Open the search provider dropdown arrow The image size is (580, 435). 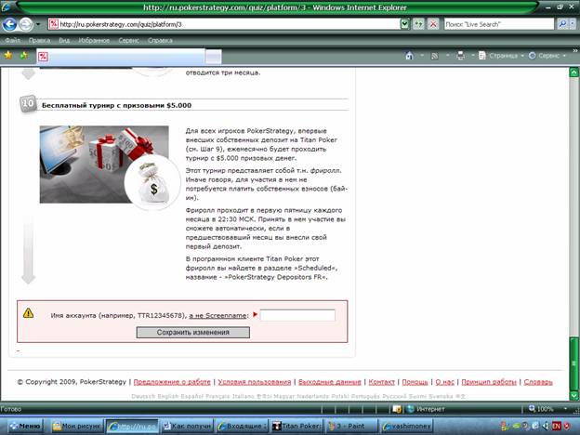point(573,24)
